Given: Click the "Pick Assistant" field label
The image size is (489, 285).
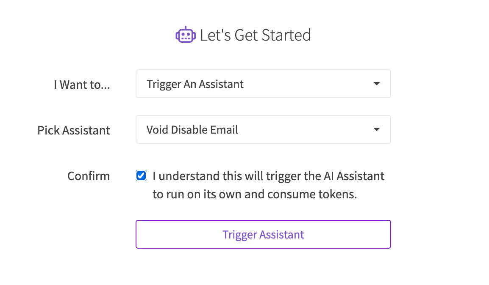Looking at the screenshot, I should (x=74, y=130).
